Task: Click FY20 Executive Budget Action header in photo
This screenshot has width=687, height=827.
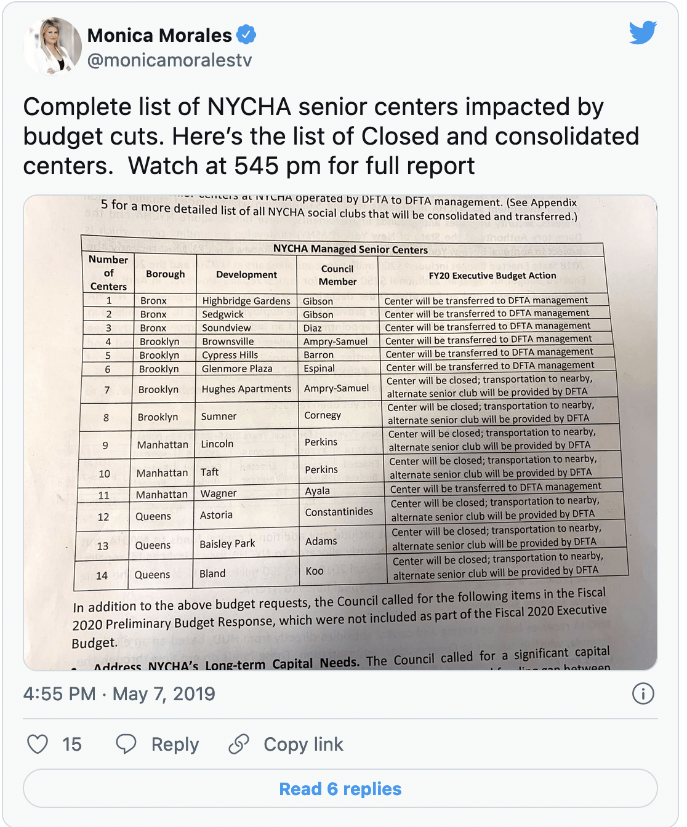Action: tap(492, 276)
